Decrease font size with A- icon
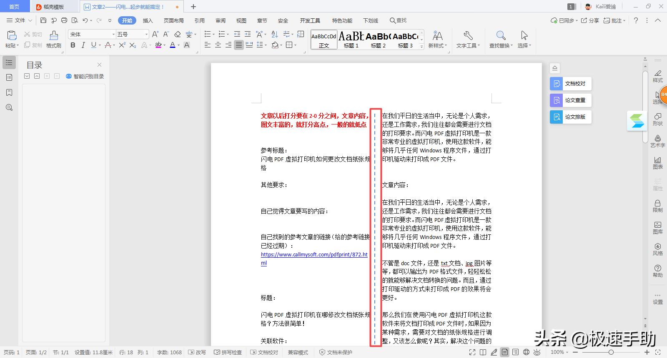 [x=166, y=34]
